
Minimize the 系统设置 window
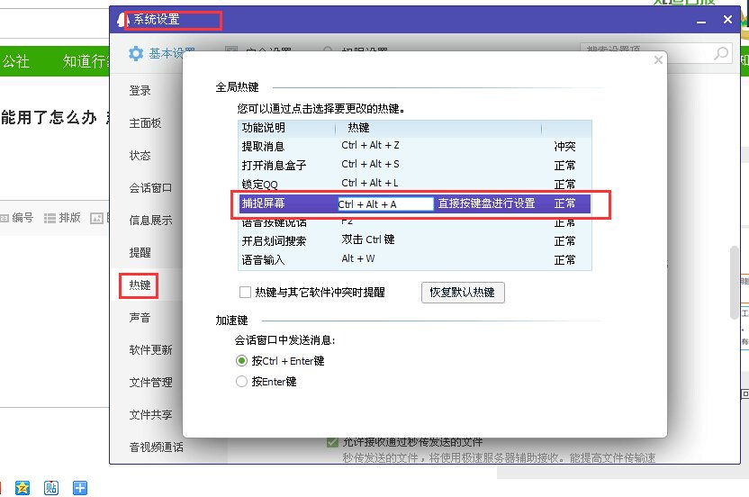coord(701,20)
